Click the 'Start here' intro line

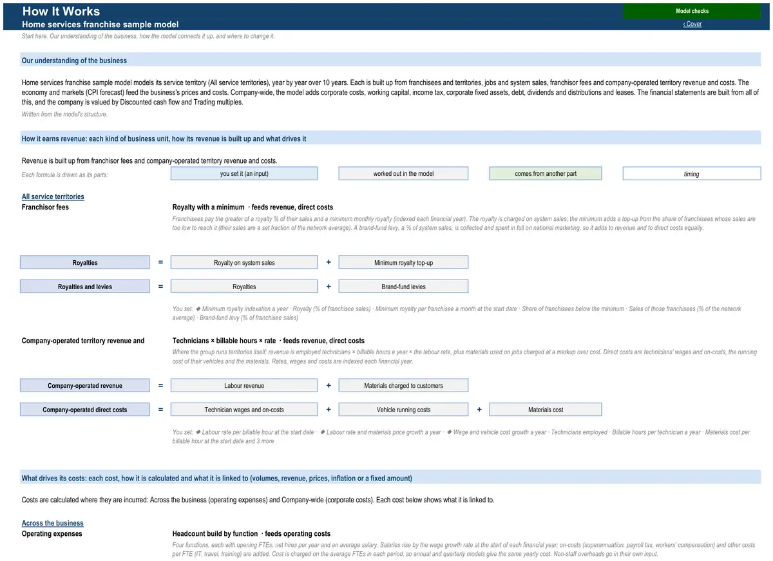click(x=148, y=36)
